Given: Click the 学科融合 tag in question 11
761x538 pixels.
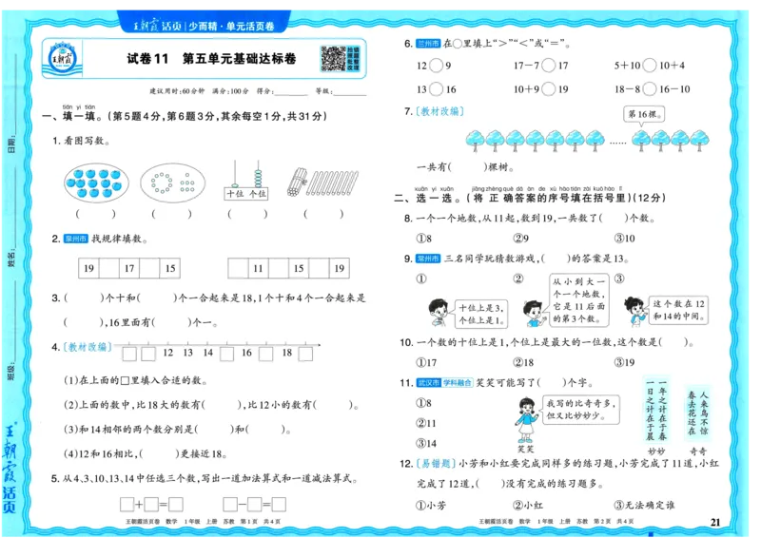Looking at the screenshot, I should click(x=457, y=383).
